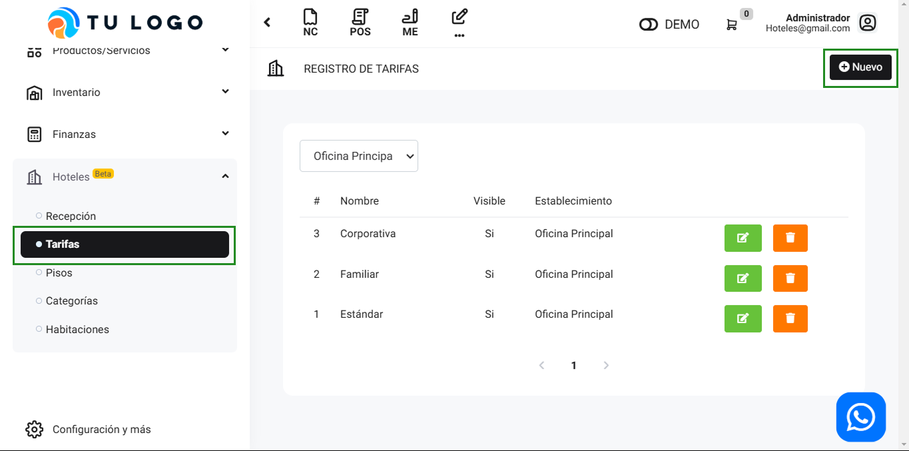
Task: Edit the Corporativa rate
Action: tap(743, 238)
